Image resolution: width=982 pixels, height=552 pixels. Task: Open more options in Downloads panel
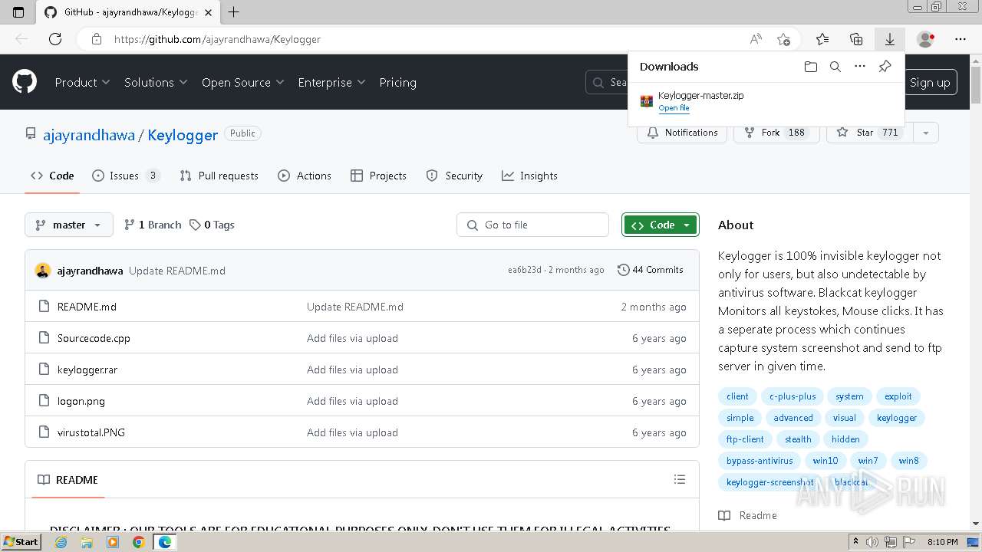[x=860, y=67]
